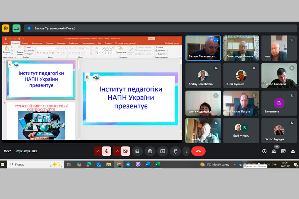299x199 pixels.
Task: Open Copilot icon on the taskbar
Action: (79, 165)
